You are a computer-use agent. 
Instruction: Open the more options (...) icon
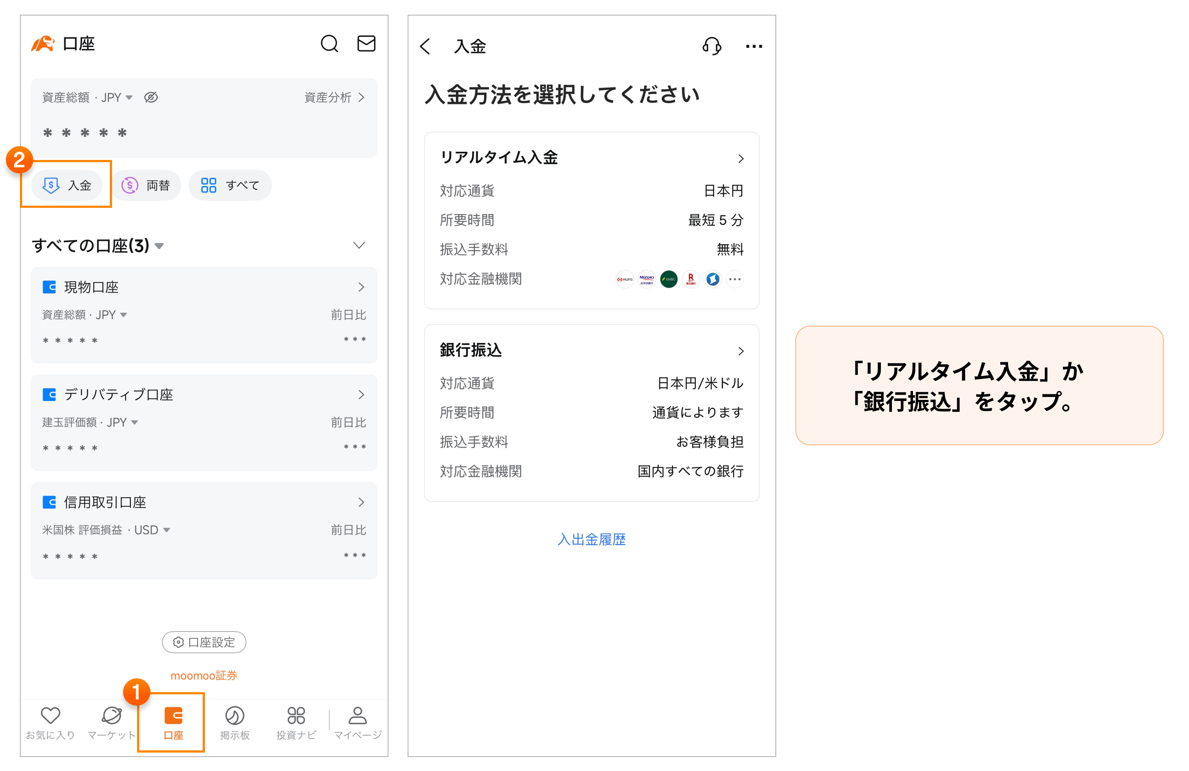[753, 46]
